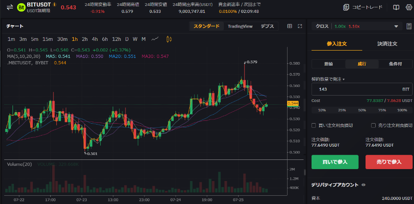Click quantity input field showing 143

362,90
